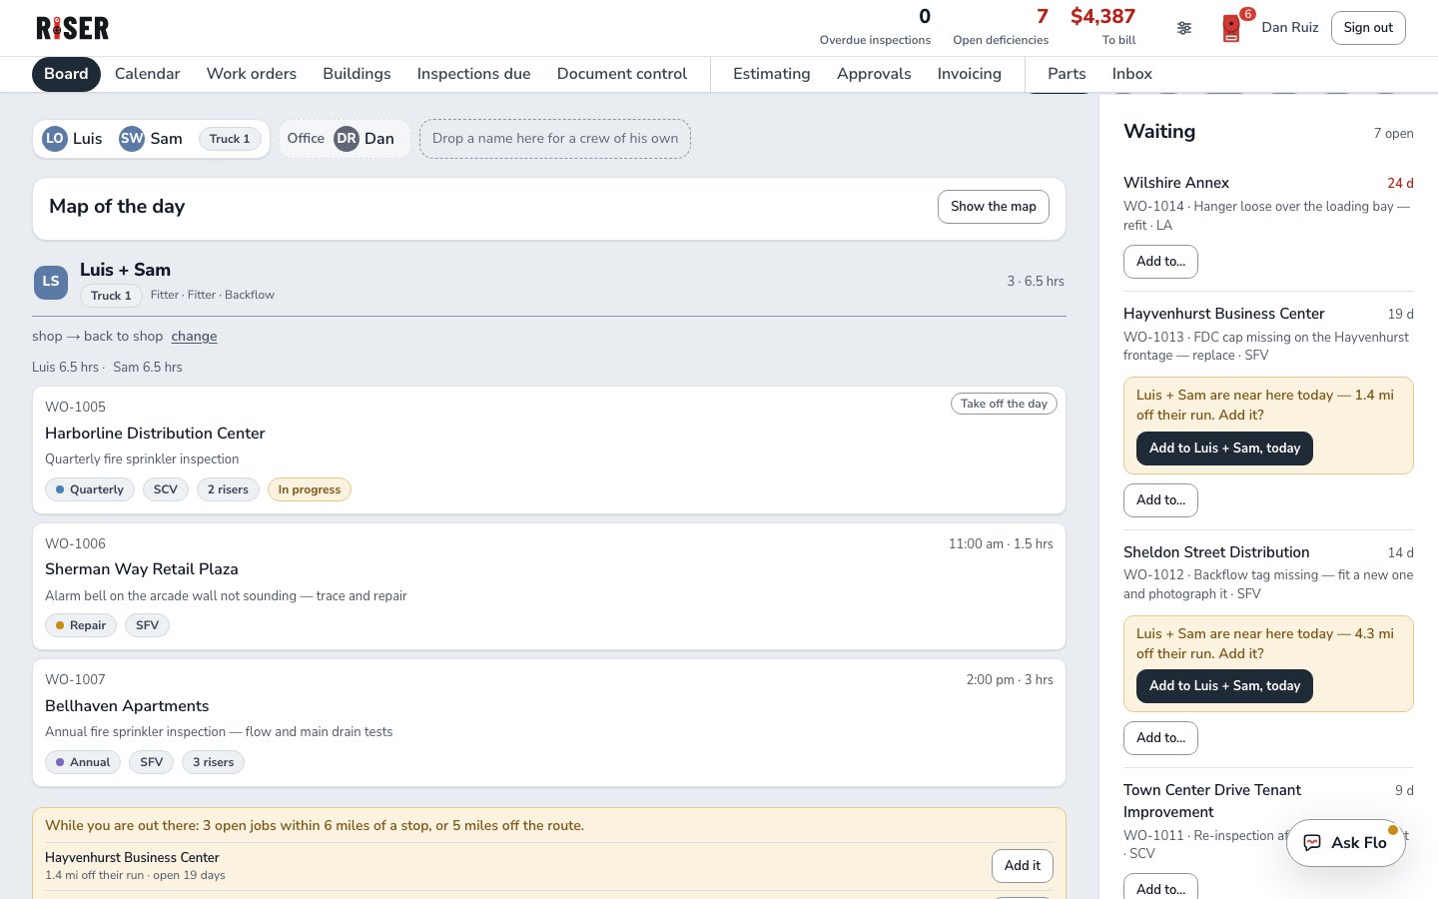The width and height of the screenshot is (1438, 899).
Task: Go to the Estimating tab
Action: coord(772,74)
